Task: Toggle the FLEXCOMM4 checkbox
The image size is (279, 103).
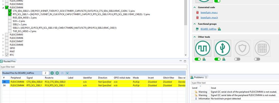Action: pyautogui.click(x=7, y=8)
